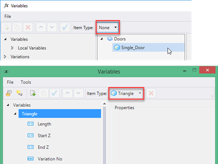This screenshot has width=218, height=164.
Task: Click the numeric icon beside Length
Action: (31, 124)
